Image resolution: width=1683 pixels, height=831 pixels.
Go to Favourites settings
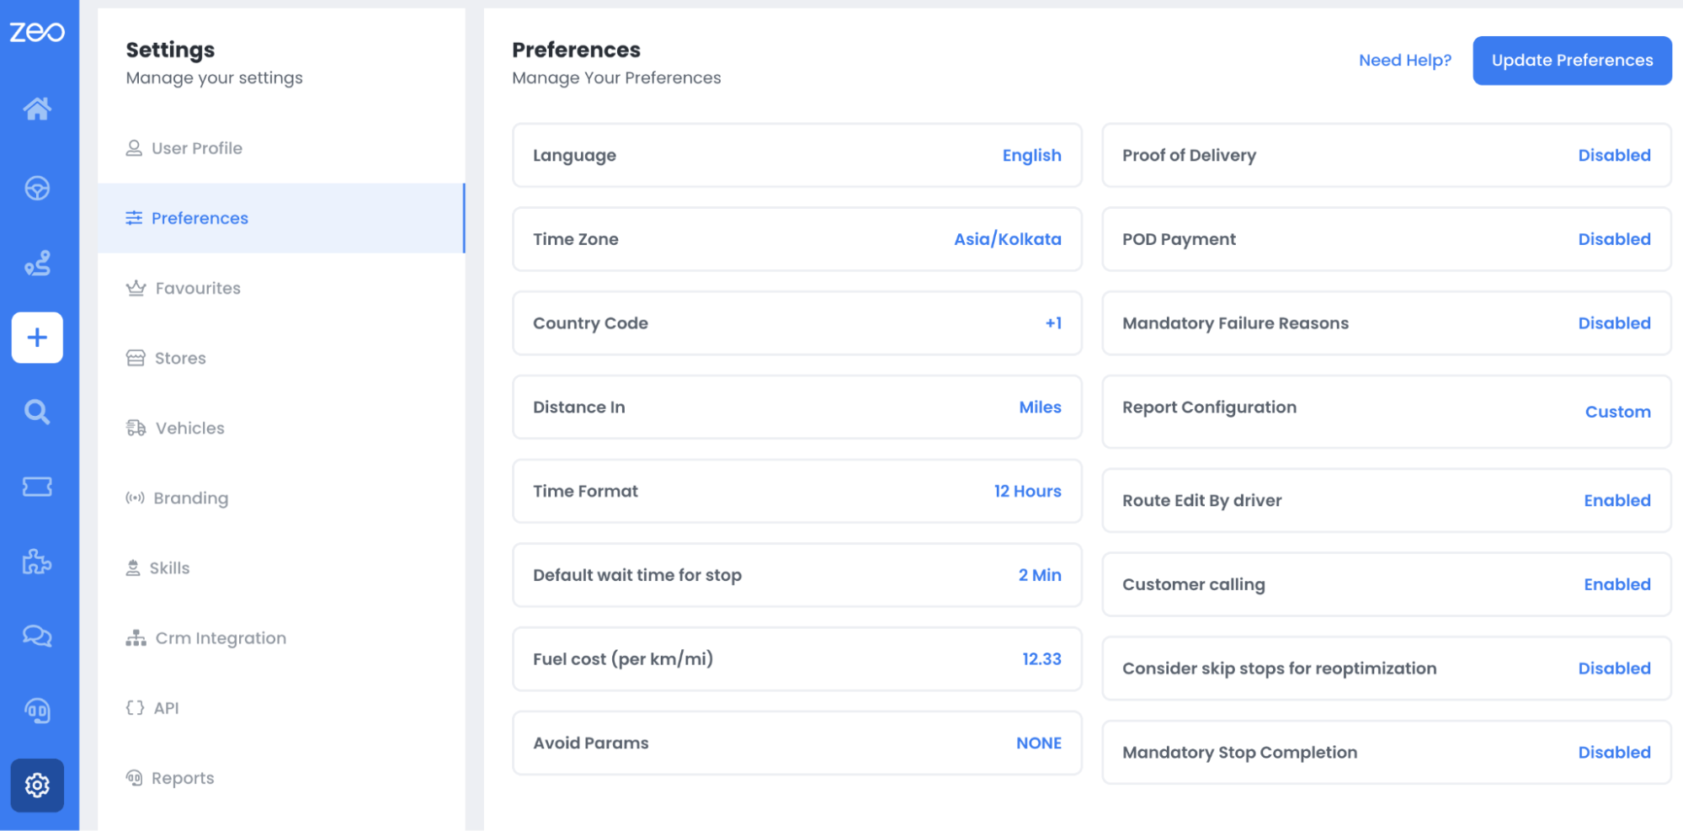281,288
